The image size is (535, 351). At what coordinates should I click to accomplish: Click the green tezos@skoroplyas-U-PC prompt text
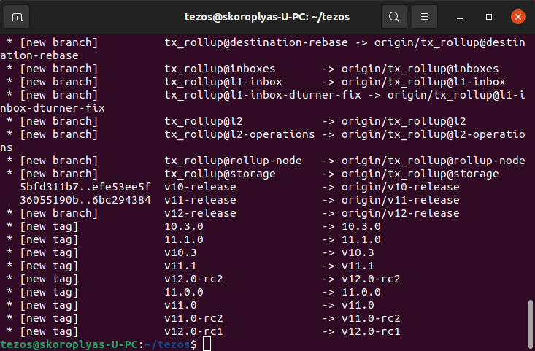tap(60, 344)
